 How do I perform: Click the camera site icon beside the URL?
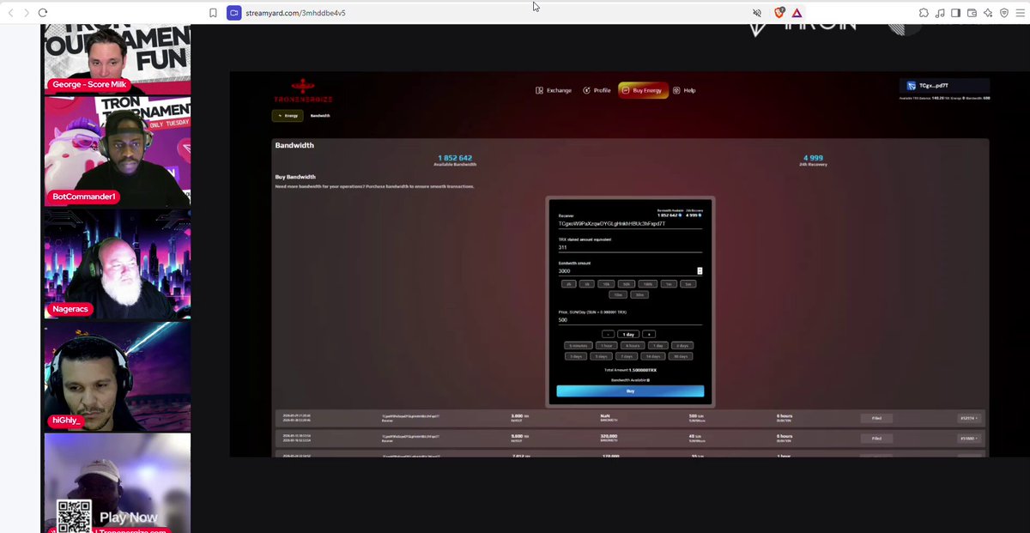[233, 13]
